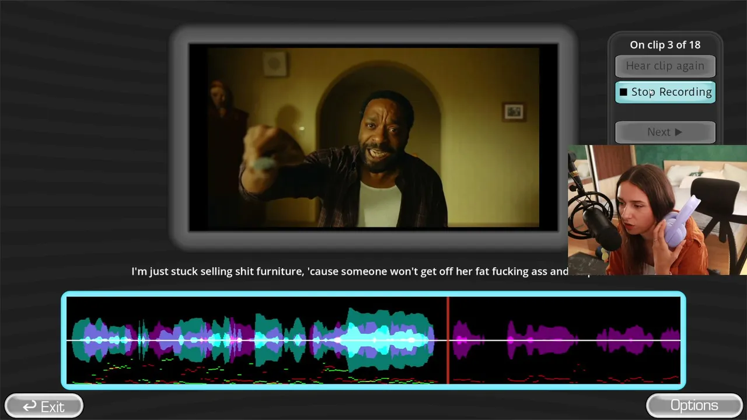
Task: Click the streamer webcam overlay
Action: click(657, 210)
